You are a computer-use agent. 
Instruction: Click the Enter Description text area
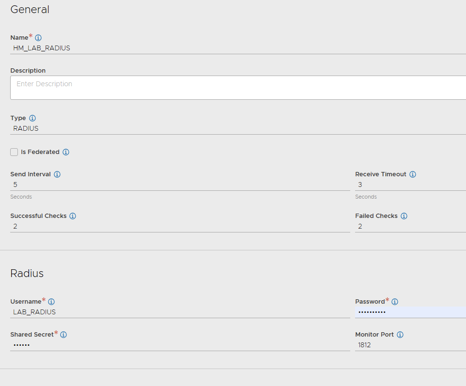[145, 87]
